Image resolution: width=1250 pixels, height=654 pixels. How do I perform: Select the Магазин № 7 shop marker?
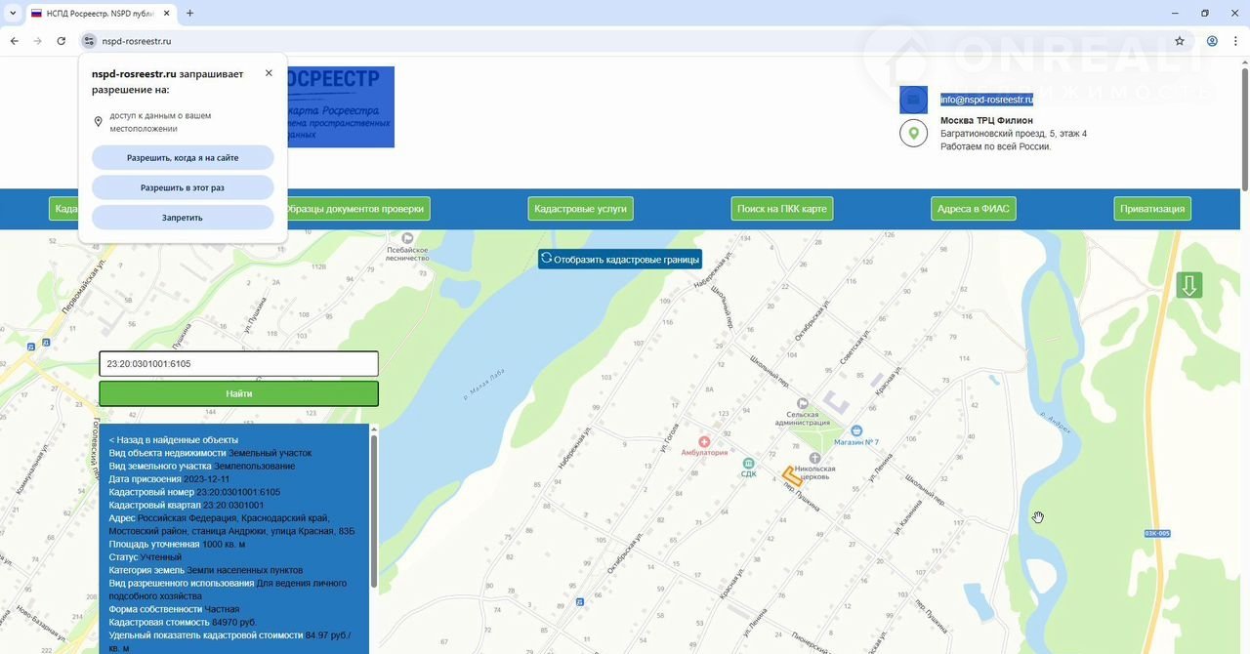(x=856, y=430)
